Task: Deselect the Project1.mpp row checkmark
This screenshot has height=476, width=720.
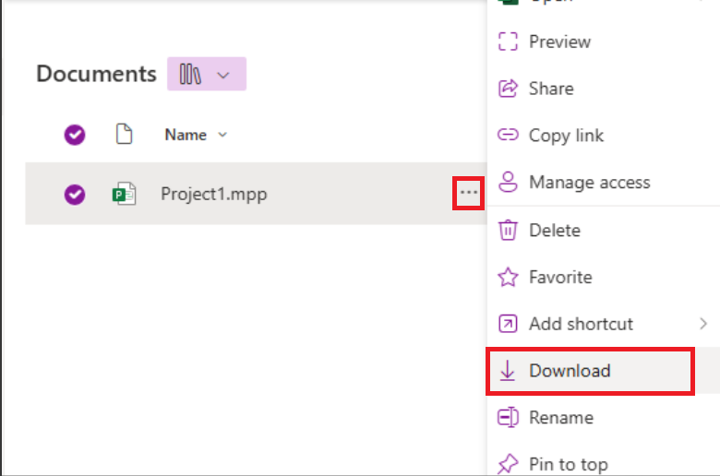Action: [x=75, y=194]
